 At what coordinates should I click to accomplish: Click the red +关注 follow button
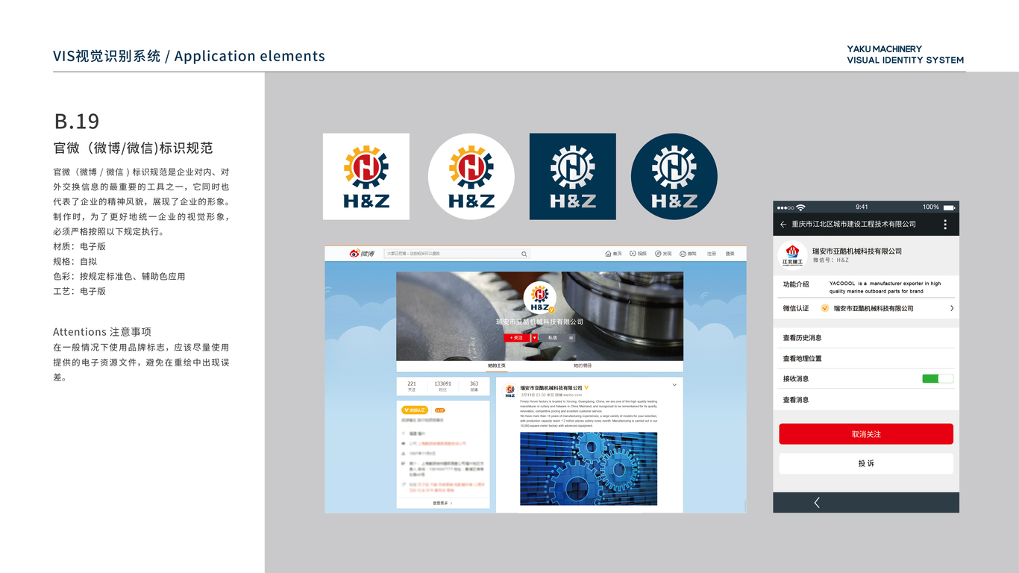point(517,338)
